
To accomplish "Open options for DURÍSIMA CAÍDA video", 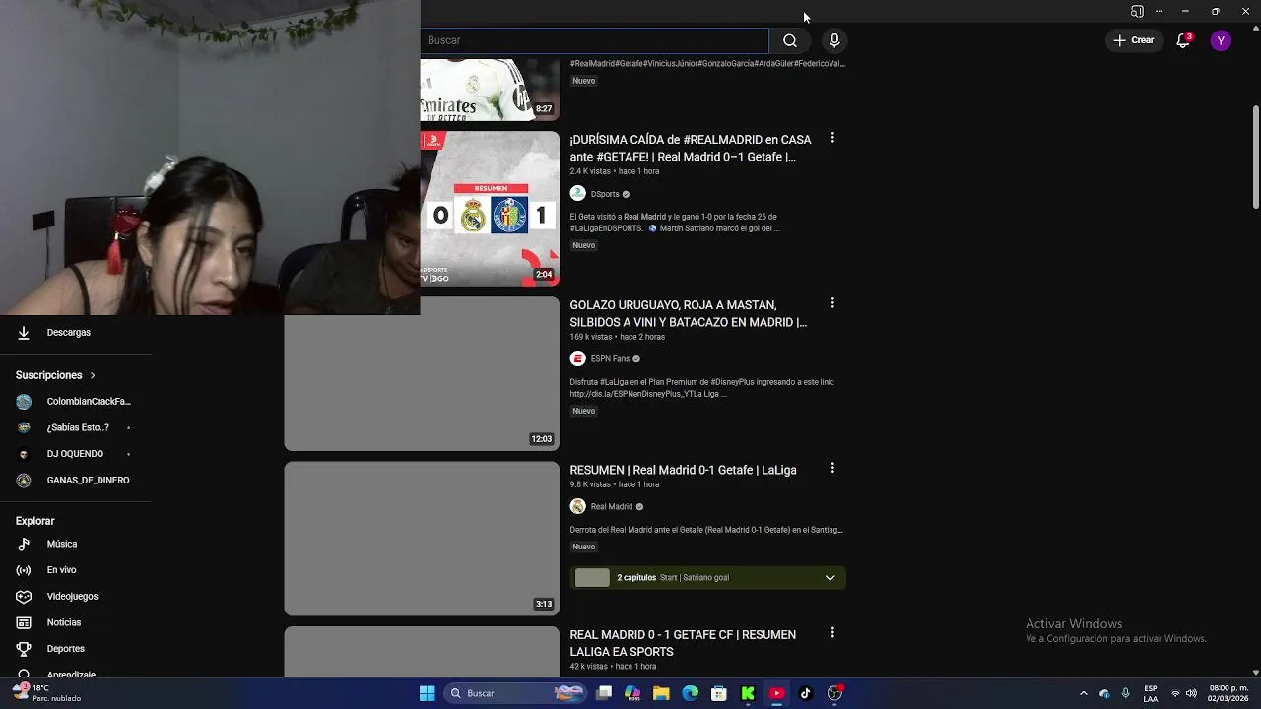I will coord(832,138).
